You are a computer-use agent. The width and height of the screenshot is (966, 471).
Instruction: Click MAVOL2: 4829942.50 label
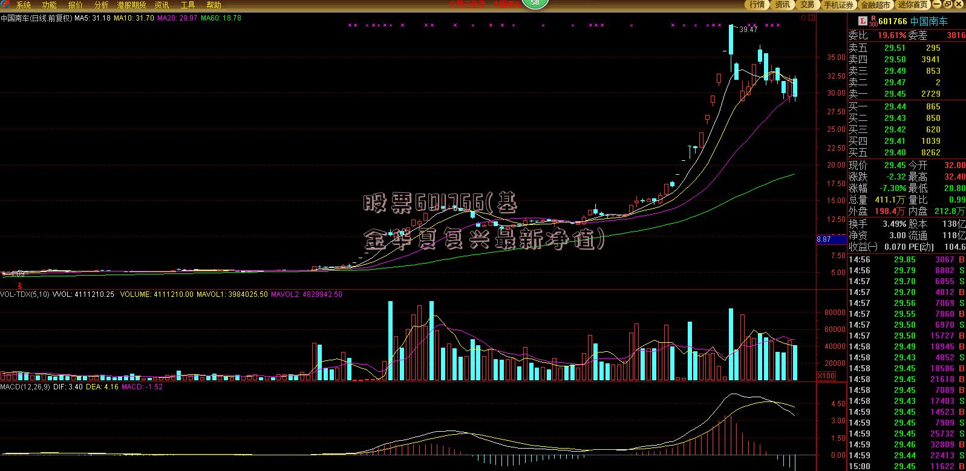pyautogui.click(x=306, y=294)
